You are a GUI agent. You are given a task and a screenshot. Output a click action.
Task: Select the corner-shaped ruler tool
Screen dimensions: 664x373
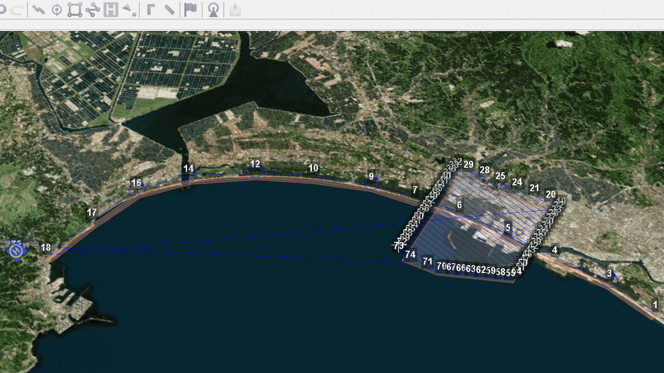click(151, 10)
